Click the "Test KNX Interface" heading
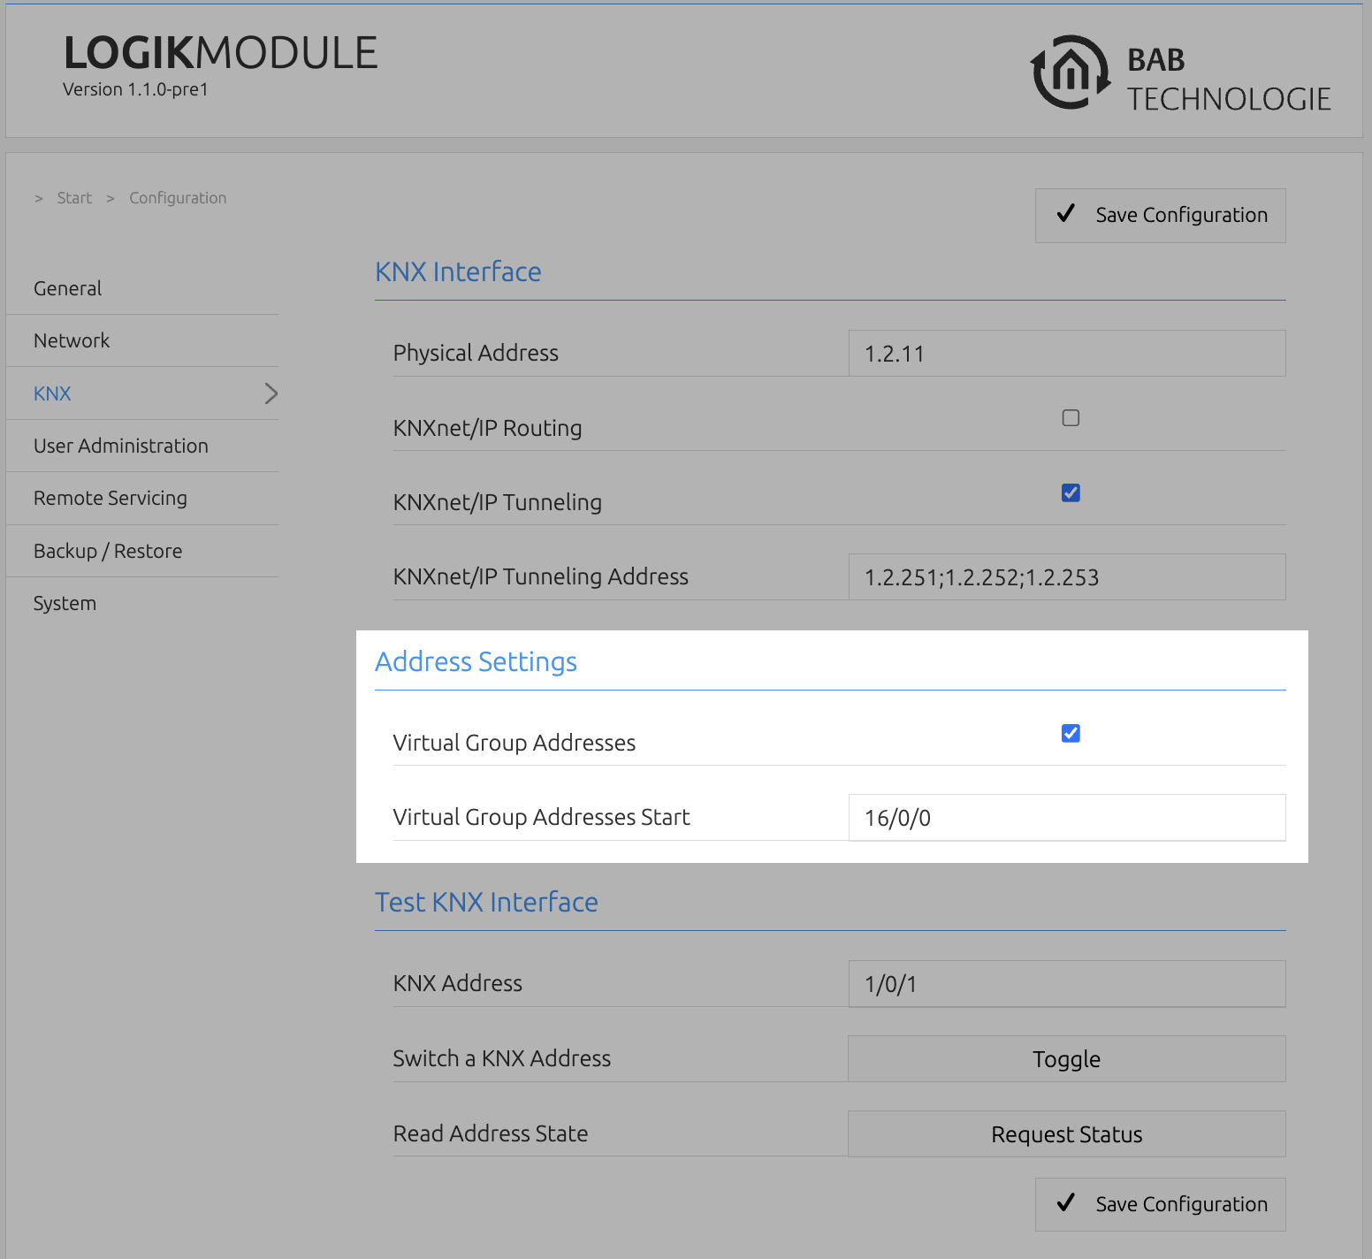 [x=486, y=902]
